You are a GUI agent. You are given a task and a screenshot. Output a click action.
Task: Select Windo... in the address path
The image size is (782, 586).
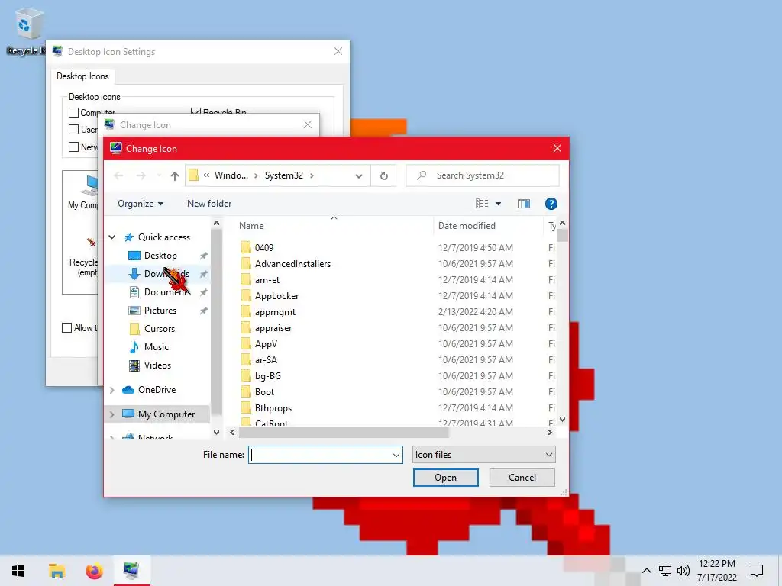(x=231, y=176)
